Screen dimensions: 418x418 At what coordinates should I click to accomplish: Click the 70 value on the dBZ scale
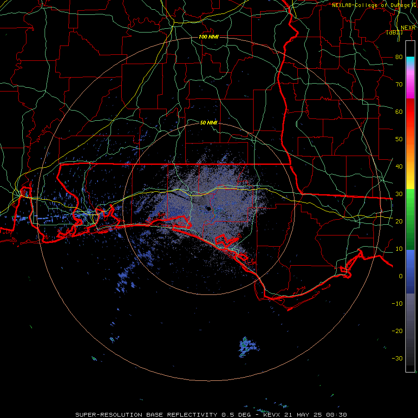[399, 84]
